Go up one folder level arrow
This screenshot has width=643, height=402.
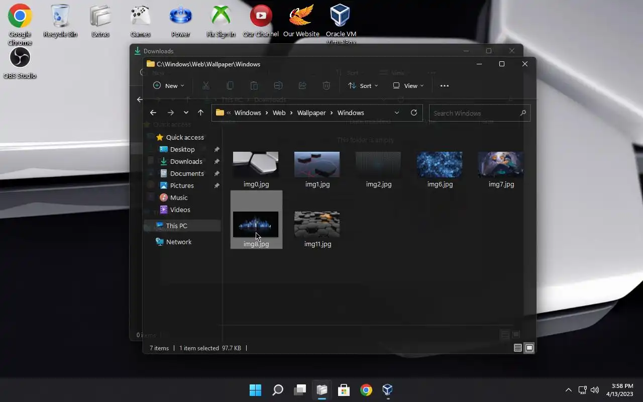pos(200,113)
